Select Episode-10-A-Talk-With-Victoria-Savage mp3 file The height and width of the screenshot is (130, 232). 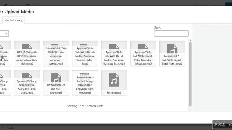(x=56, y=54)
